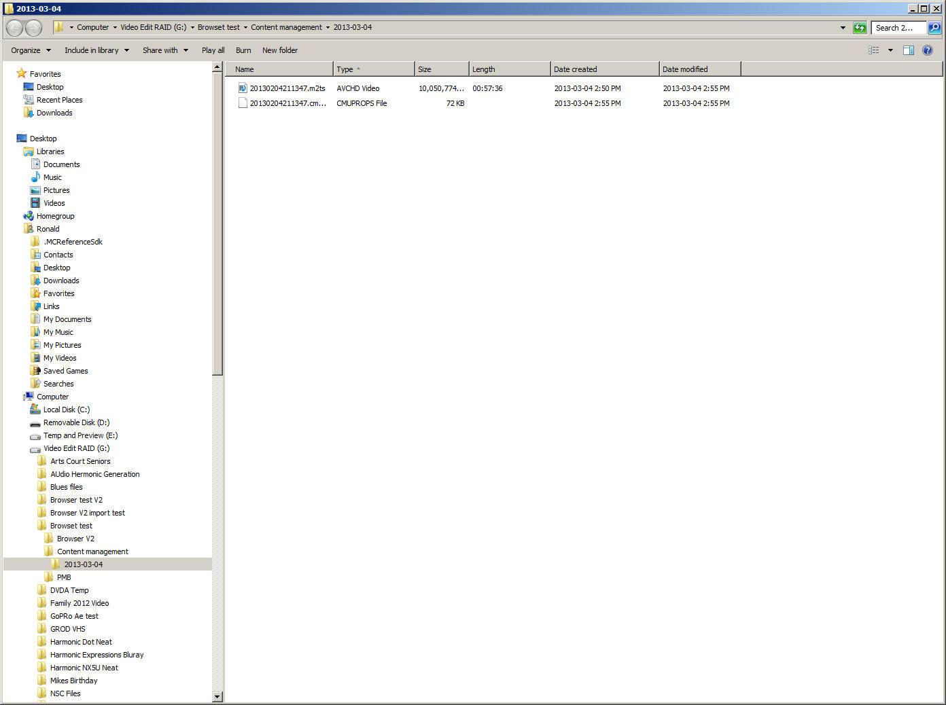This screenshot has height=705, width=946.
Task: Select Local Disk (C:) drive
Action: click(x=66, y=410)
